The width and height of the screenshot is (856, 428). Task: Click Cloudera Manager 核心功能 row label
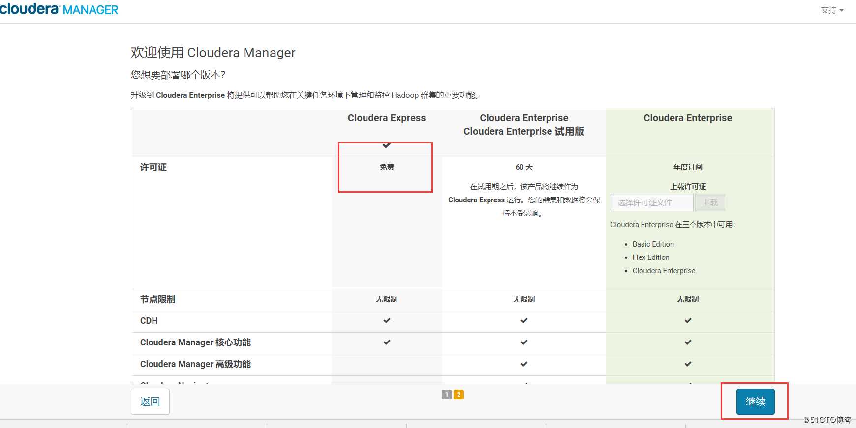[195, 342]
